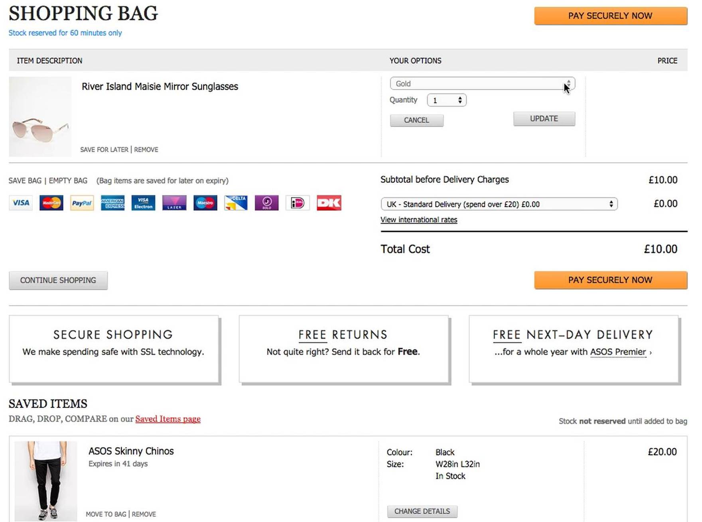The width and height of the screenshot is (702, 522).
Task: Click the American Express payment icon
Action: (x=112, y=203)
